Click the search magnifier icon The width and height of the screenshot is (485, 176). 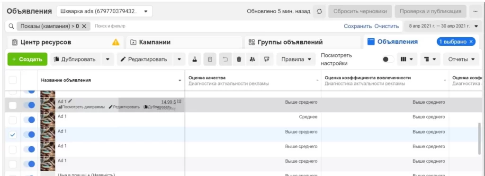click(x=11, y=26)
